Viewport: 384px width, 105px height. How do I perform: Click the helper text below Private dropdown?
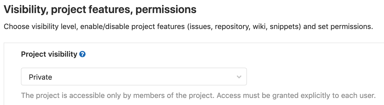(198, 95)
